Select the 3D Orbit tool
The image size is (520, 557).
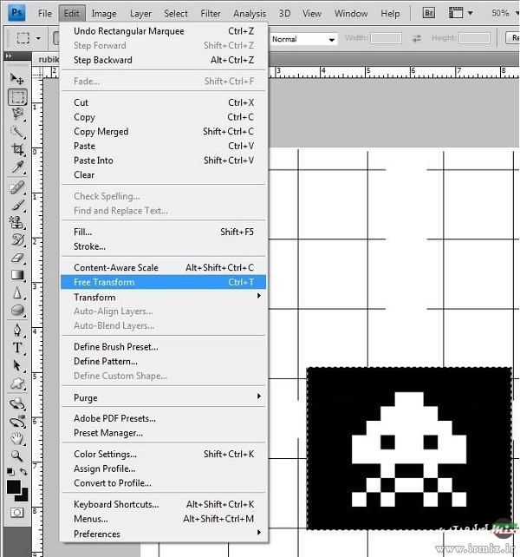(x=17, y=422)
